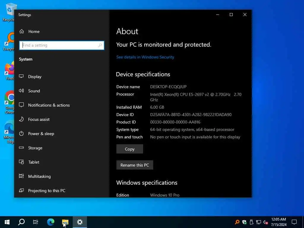Click the Settings gear taskbar icon
Viewport: 304px width, 228px height.
[x=80, y=222]
